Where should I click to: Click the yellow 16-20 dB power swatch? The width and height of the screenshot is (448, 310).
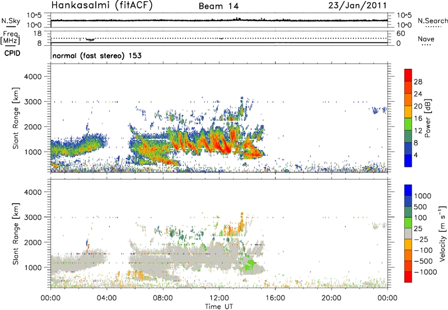coord(408,112)
